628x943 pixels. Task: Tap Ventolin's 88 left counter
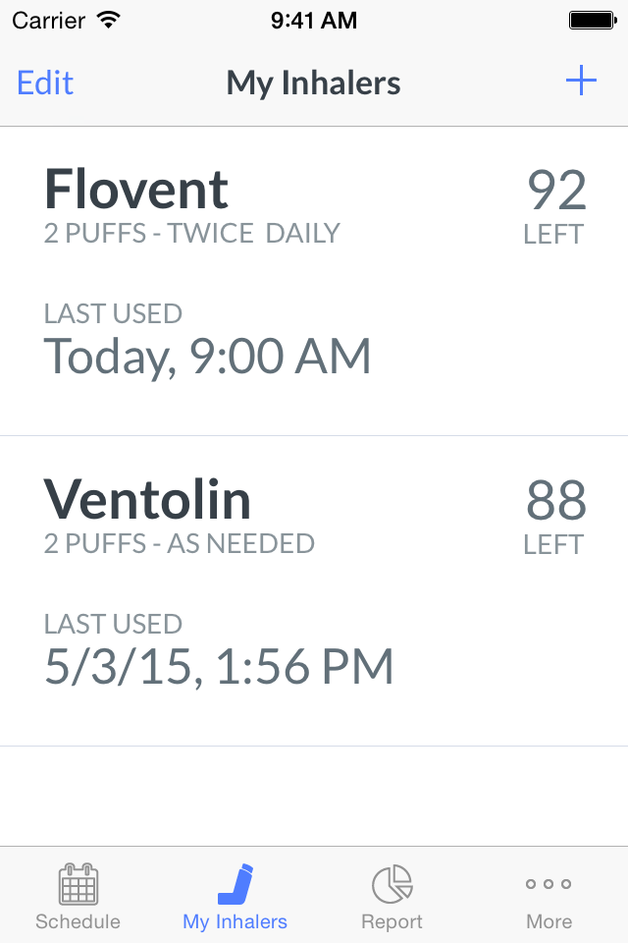(555, 516)
